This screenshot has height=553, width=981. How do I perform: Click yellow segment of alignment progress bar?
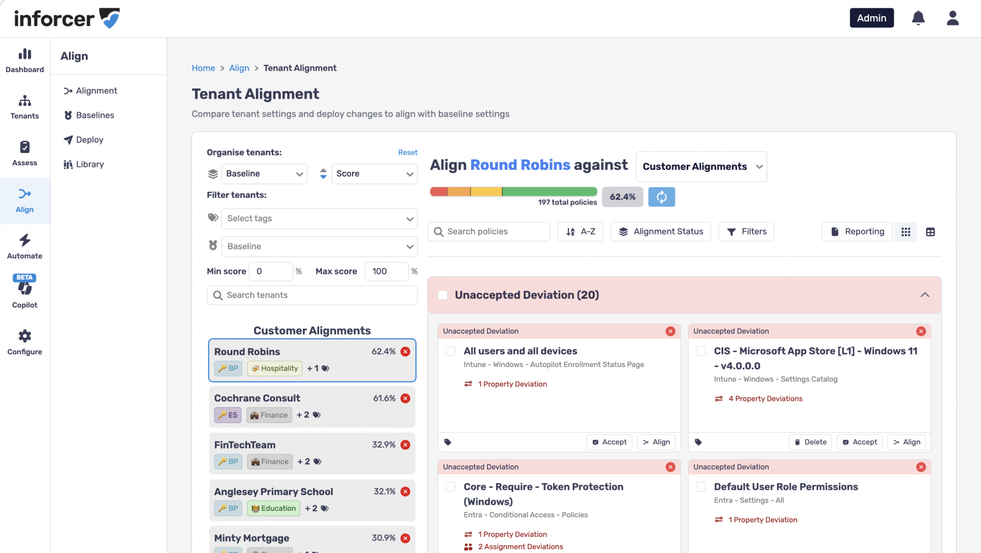coord(486,192)
